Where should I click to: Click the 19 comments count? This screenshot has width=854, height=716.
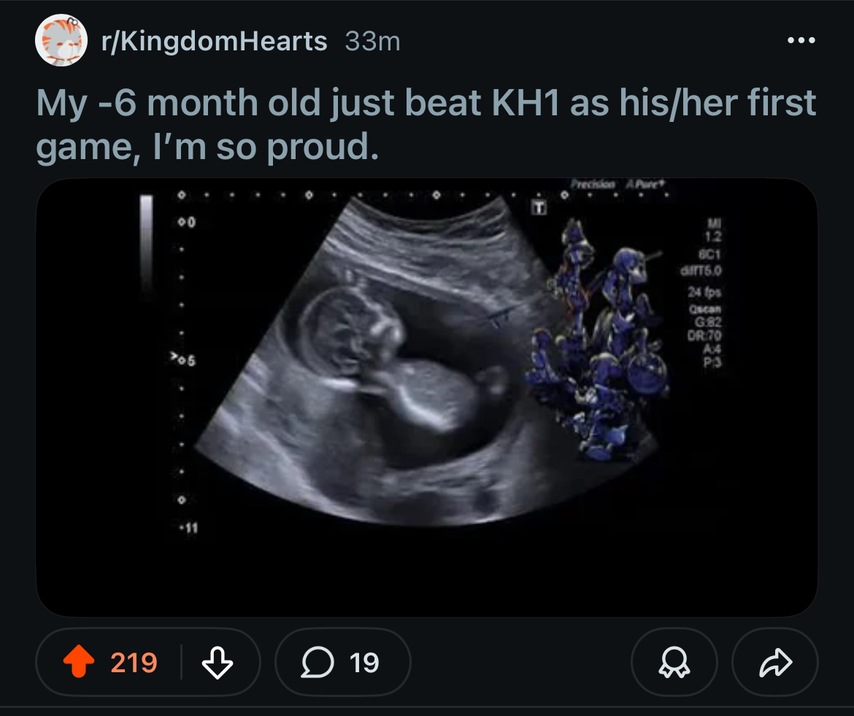coord(364,662)
